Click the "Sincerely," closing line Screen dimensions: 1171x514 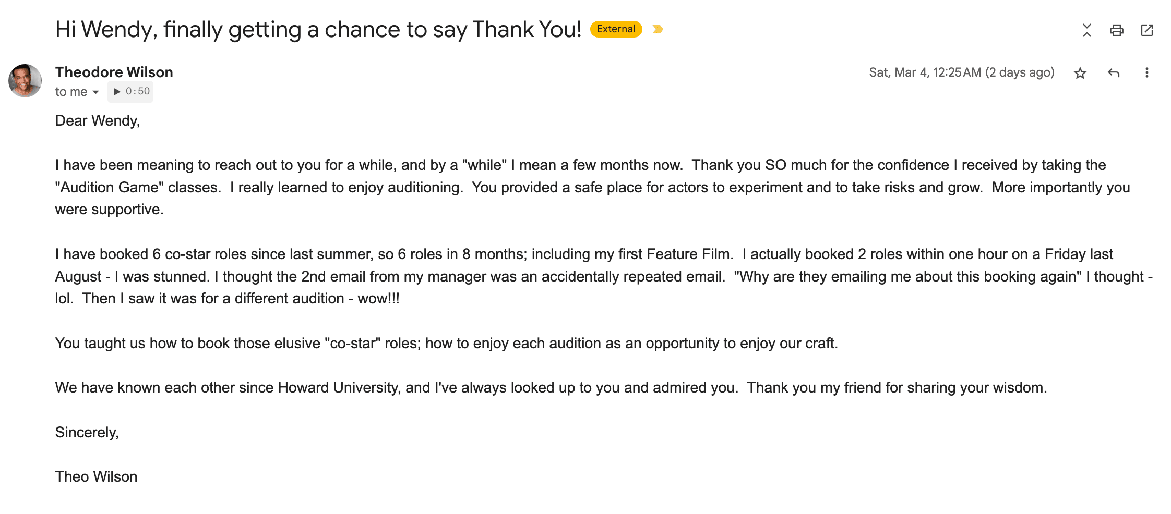pos(87,433)
